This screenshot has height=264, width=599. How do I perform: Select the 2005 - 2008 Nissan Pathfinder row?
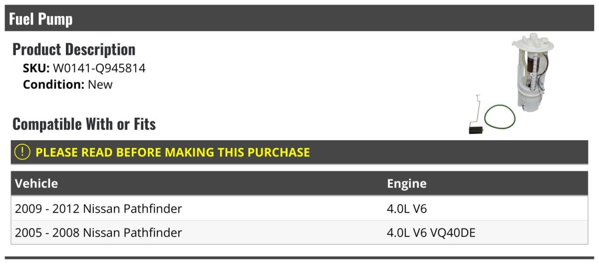[x=98, y=233]
